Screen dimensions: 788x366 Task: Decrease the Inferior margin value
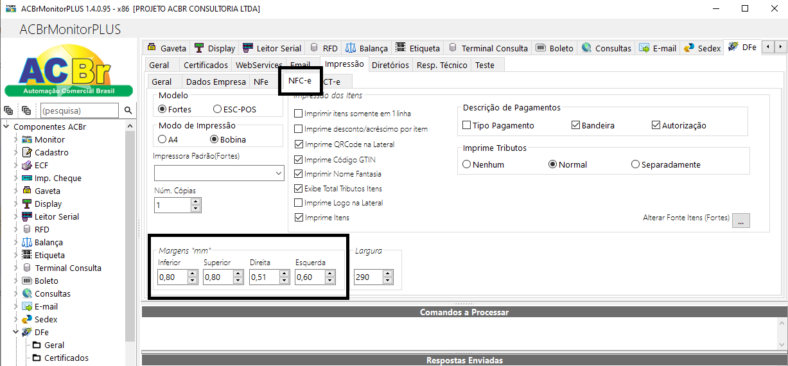click(x=192, y=281)
